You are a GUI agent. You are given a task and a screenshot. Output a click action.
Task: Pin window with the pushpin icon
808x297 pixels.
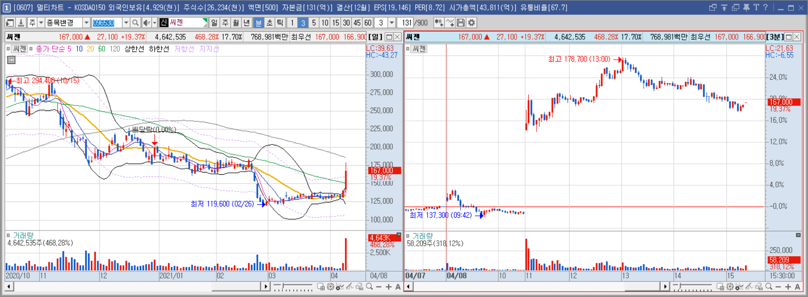point(746,7)
